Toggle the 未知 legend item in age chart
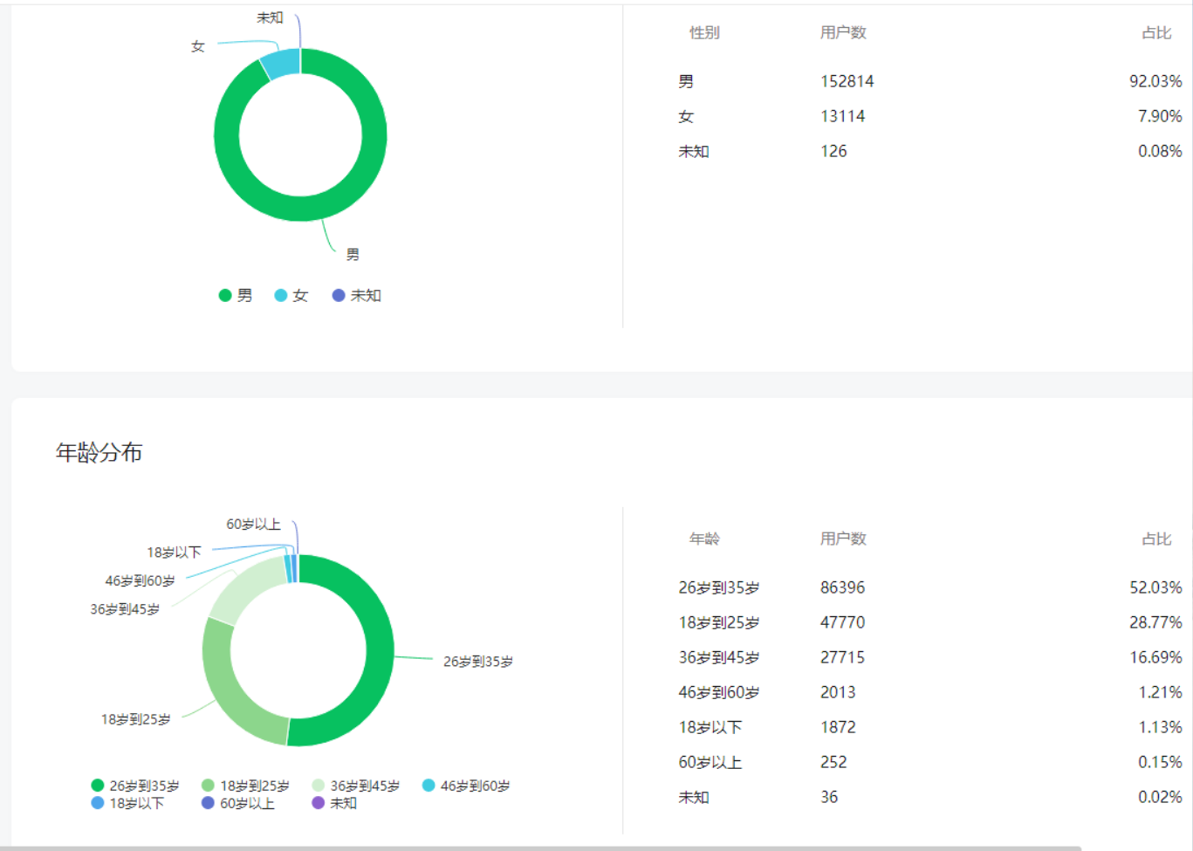Screen dimensions: 1193x851 [334, 803]
